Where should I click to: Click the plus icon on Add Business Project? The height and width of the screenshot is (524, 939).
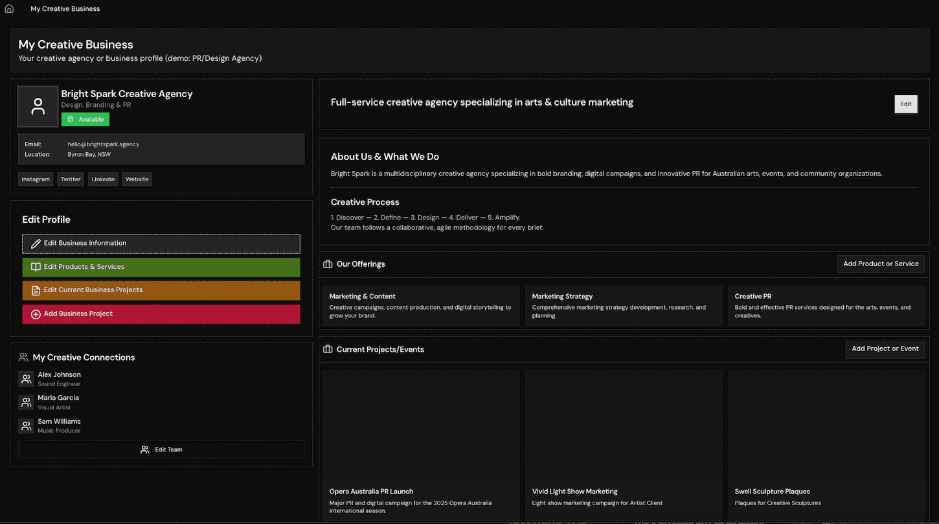pos(36,314)
